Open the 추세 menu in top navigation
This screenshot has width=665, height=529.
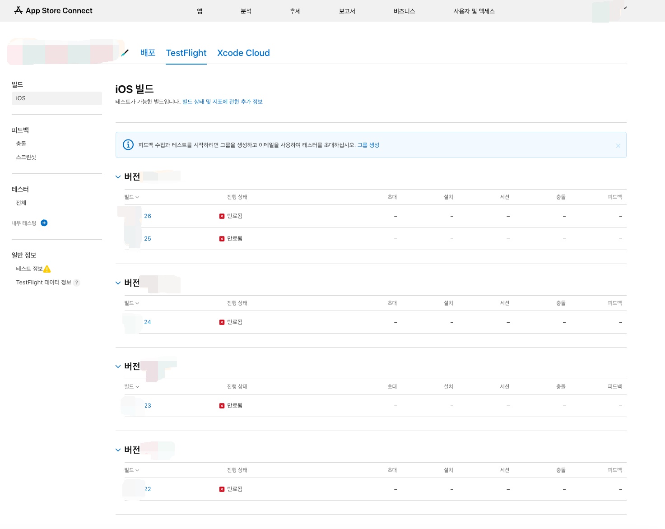coord(295,11)
